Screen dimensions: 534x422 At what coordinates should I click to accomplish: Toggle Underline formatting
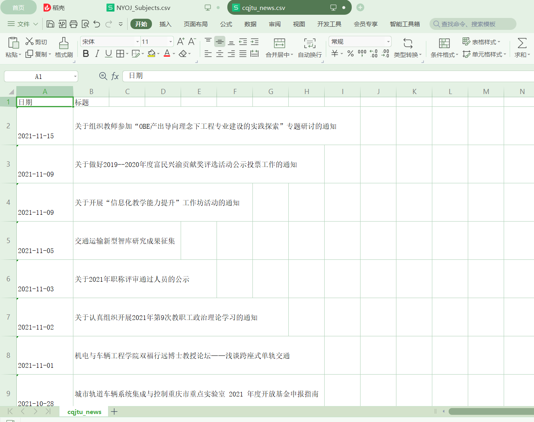[108, 53]
